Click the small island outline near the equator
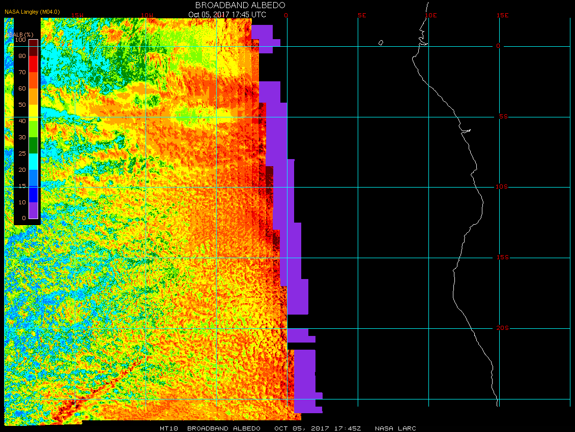Screen dimensions: 575x432 click(381, 43)
